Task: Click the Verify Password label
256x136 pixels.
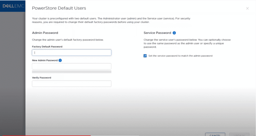Action: [x=41, y=78]
